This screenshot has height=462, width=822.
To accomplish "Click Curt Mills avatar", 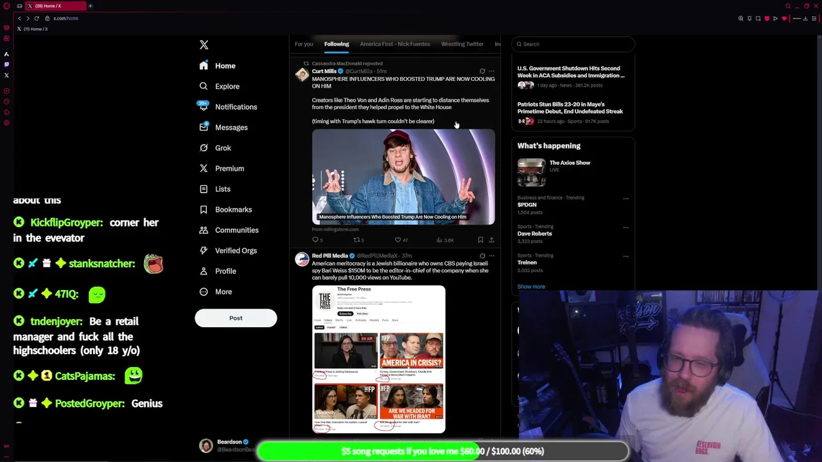I will click(302, 75).
